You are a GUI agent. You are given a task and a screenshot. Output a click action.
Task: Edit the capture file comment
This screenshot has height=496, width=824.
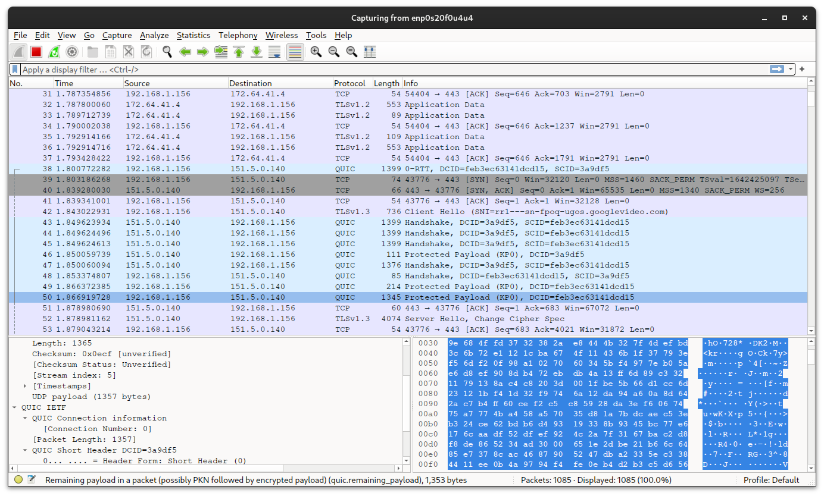pos(32,479)
